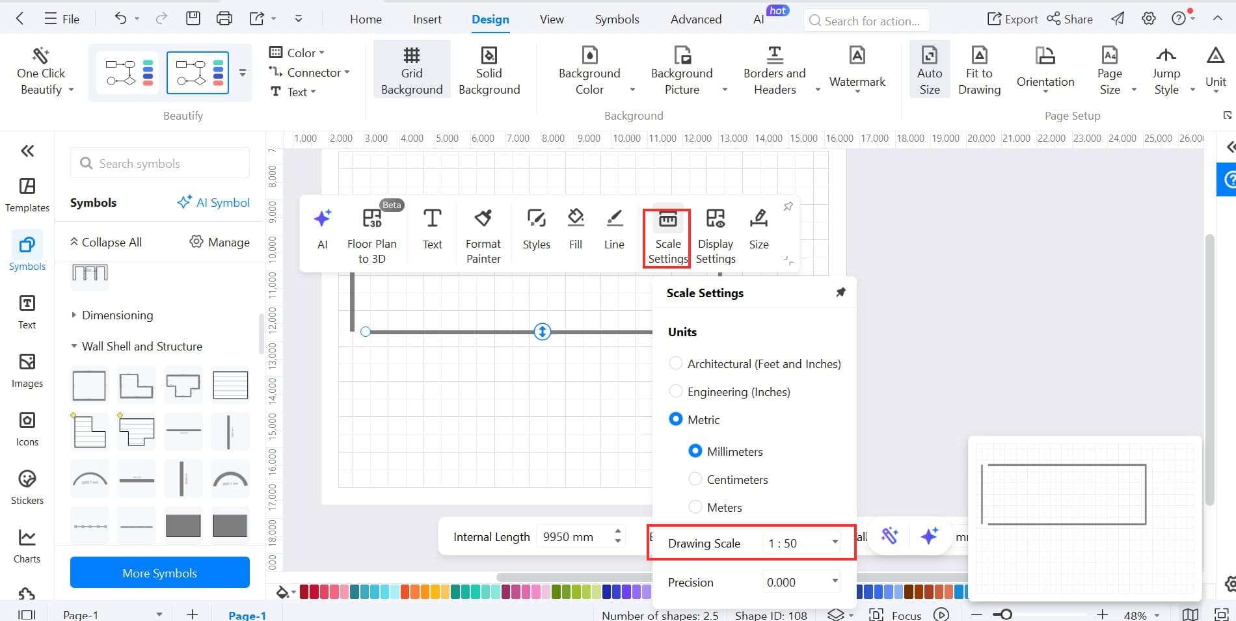
Task: Open Fill options in floating toolbar
Action: pyautogui.click(x=576, y=230)
